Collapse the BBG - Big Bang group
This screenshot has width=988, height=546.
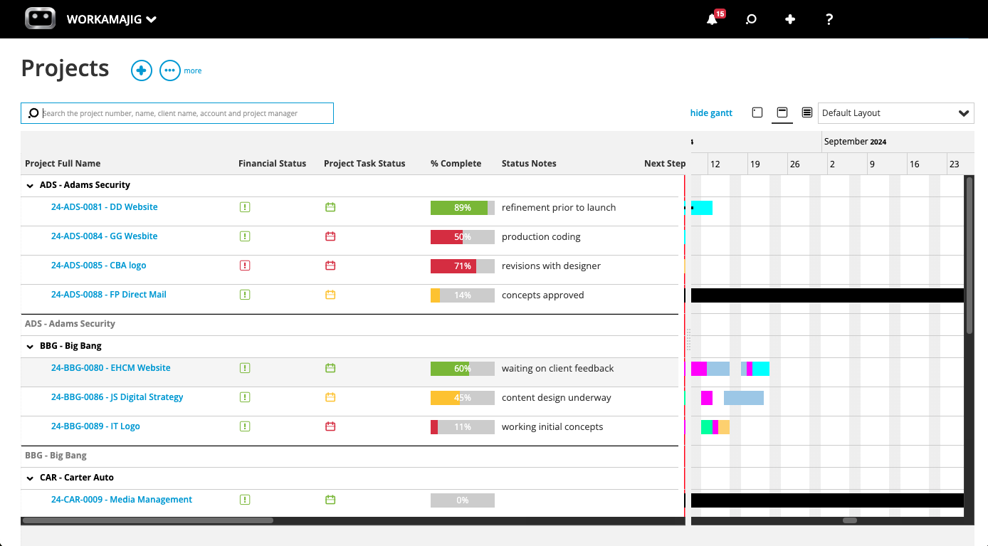tap(29, 345)
